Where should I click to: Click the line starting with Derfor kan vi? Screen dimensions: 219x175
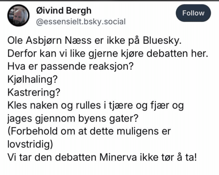[x=108, y=54]
